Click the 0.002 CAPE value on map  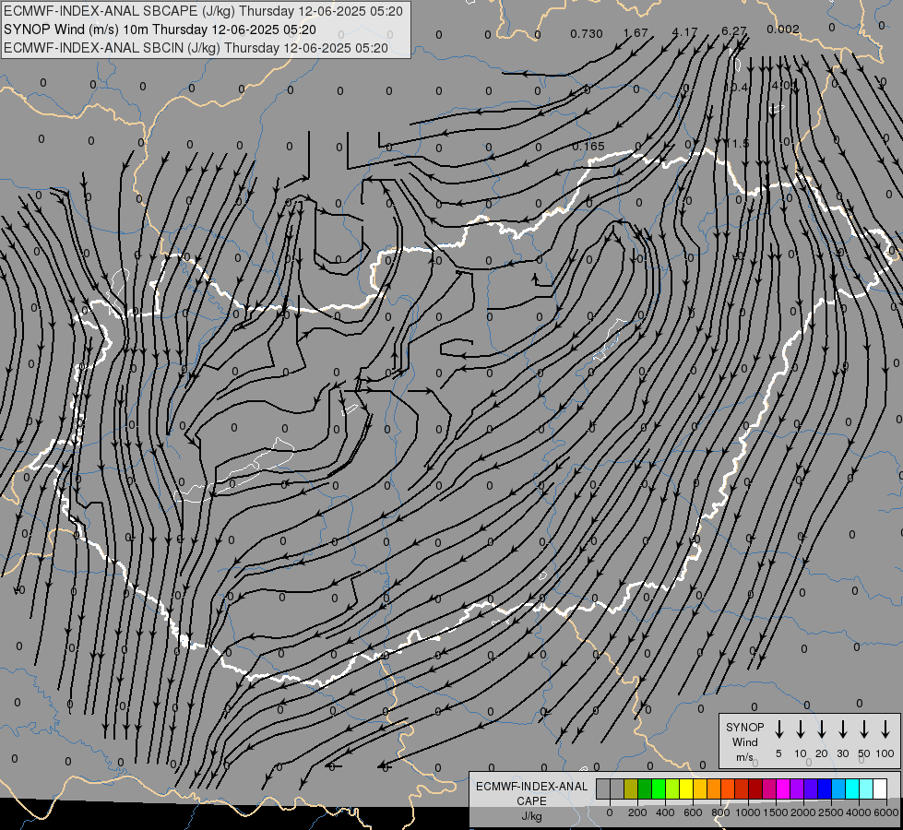783,29
